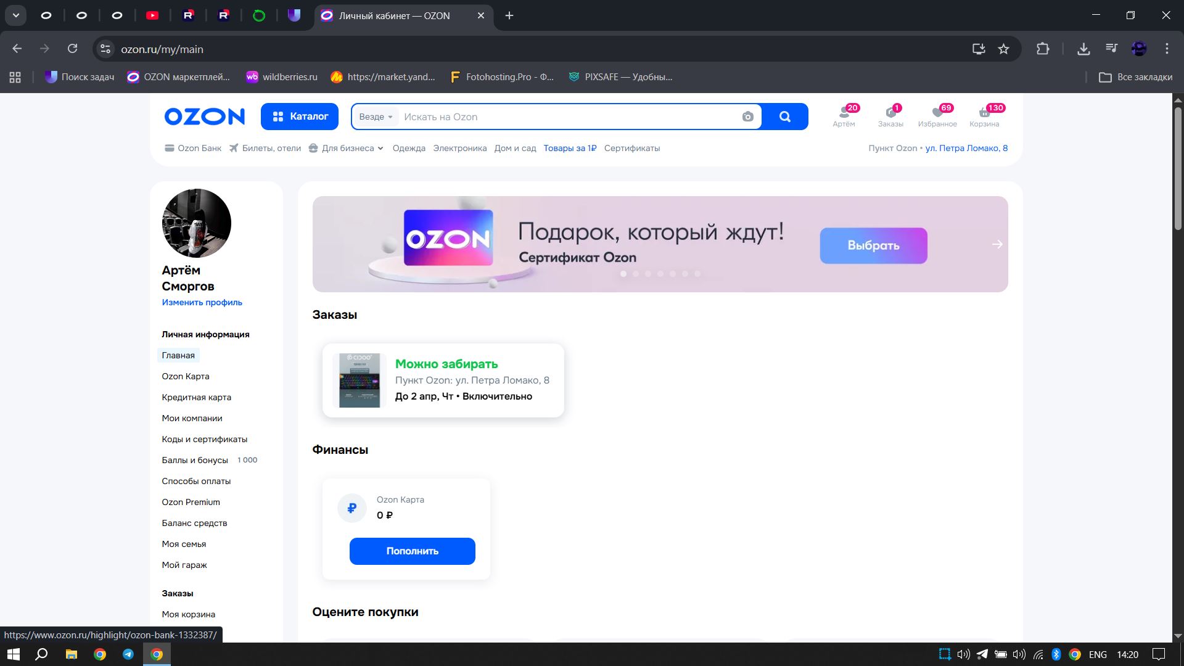Open Изменить профиль link
1184x666 pixels.
[x=202, y=302]
